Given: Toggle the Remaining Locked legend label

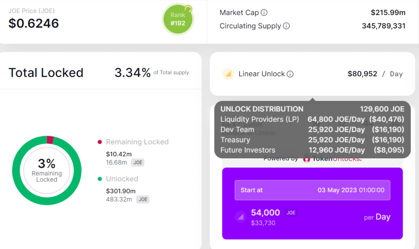Looking at the screenshot, I should pyautogui.click(x=137, y=142).
